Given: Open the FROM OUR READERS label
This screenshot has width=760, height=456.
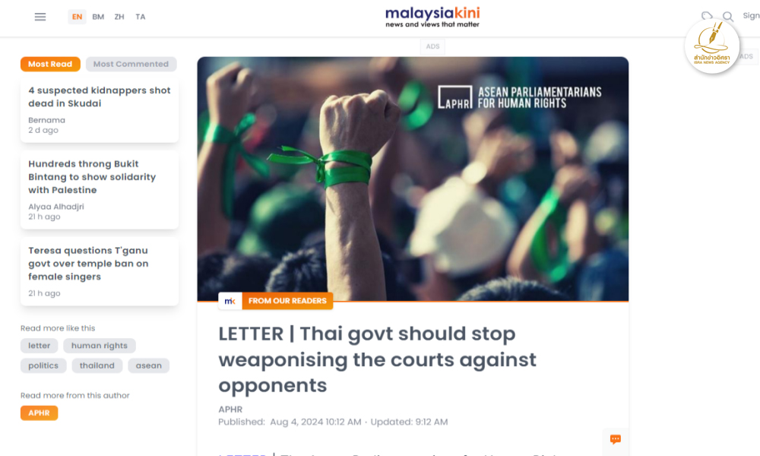Looking at the screenshot, I should click(287, 301).
